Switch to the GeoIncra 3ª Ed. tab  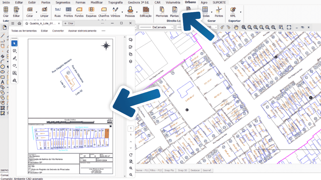pyautogui.click(x=138, y=2)
